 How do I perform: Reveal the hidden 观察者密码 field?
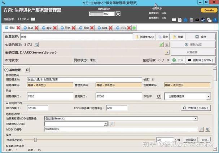tap(187, 85)
